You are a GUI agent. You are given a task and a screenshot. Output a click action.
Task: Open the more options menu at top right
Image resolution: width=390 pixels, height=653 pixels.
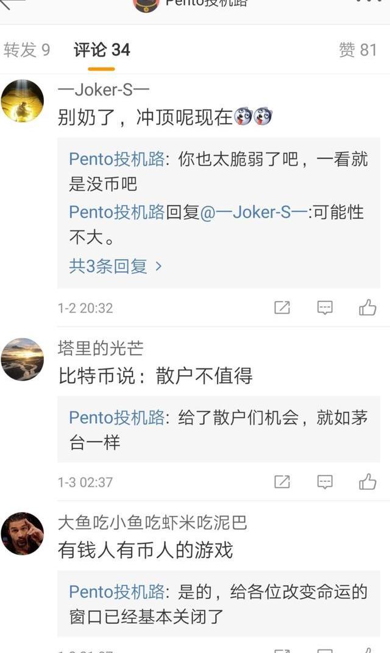tap(369, 2)
